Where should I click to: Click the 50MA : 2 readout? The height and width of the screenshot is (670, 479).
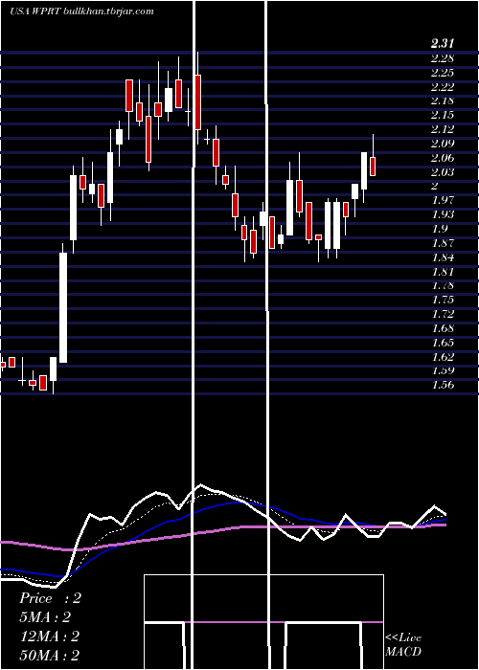(x=50, y=656)
